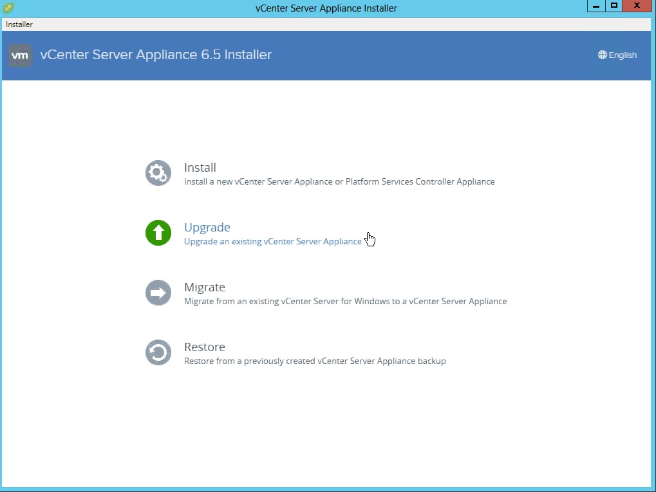
Task: Click the gear icon for Install
Action: 158,173
